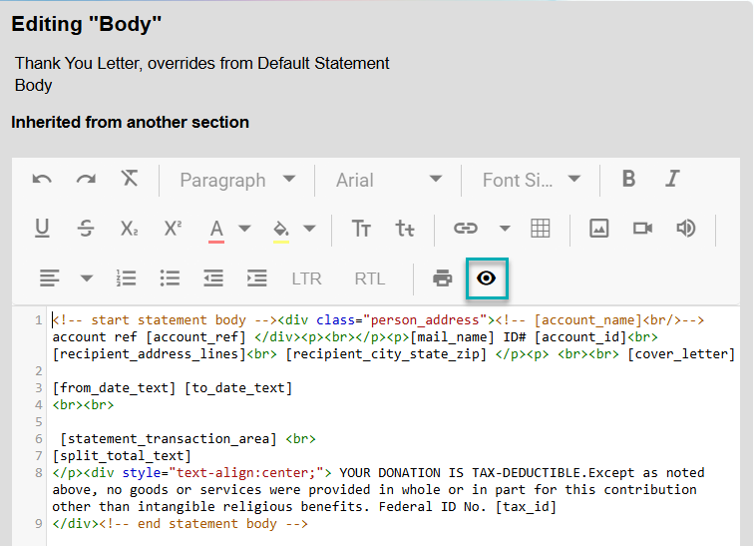This screenshot has height=546, width=754.
Task: Clear formatting with the crossed T icon
Action: 130,180
